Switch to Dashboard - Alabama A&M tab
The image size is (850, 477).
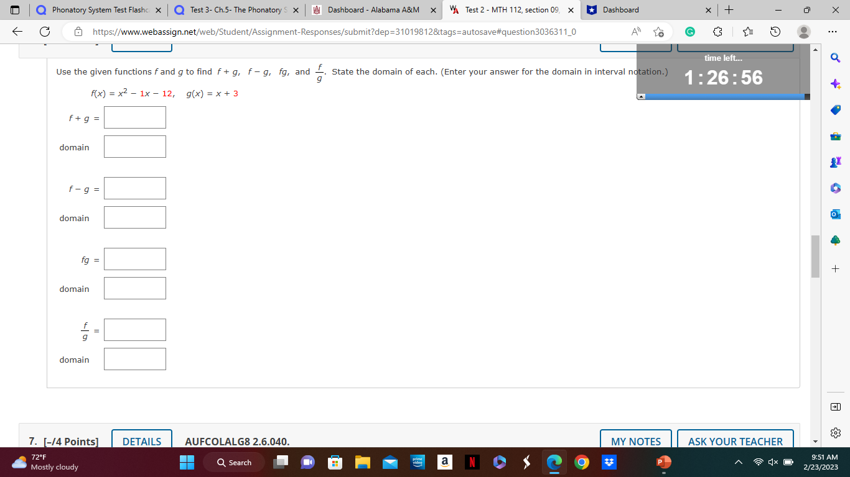[373, 10]
